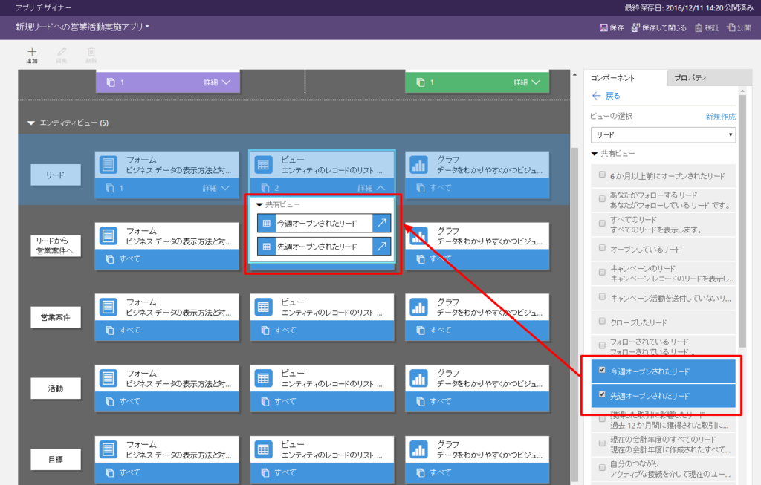Click the 活動 row グラフ icon

pos(419,378)
